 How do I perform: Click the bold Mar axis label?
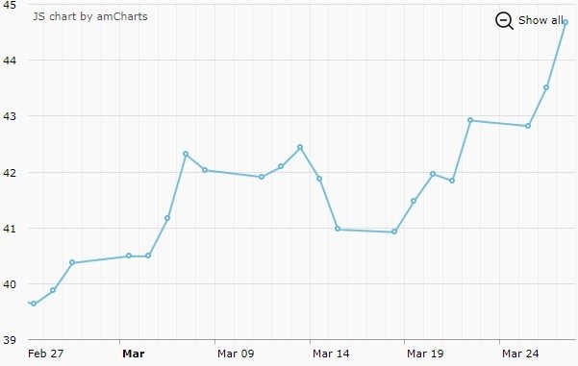coord(134,354)
